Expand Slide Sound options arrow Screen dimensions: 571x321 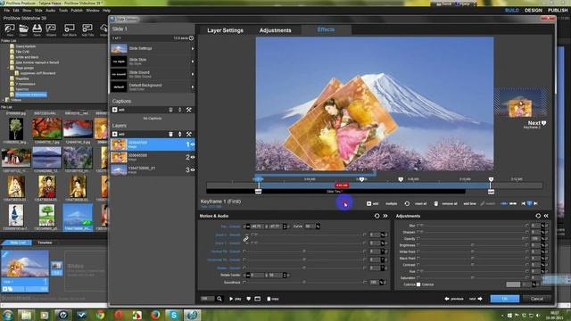(x=193, y=74)
